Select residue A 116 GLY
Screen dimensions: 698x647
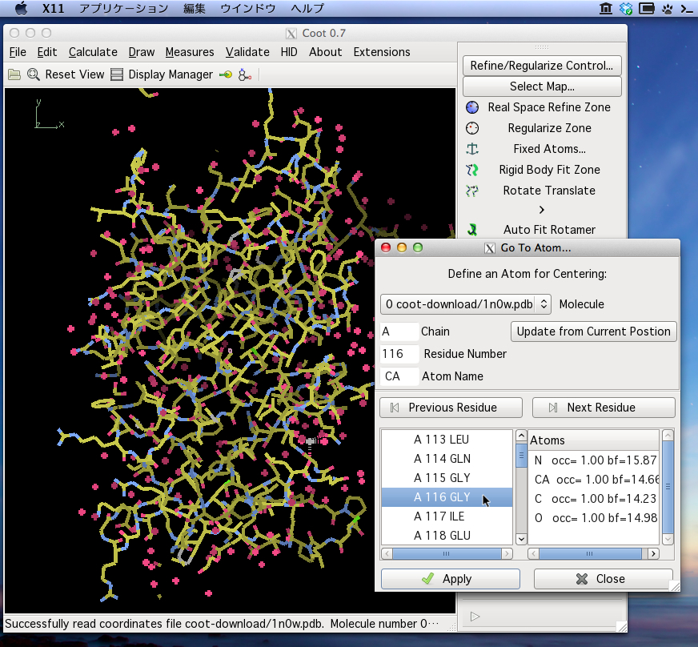447,497
